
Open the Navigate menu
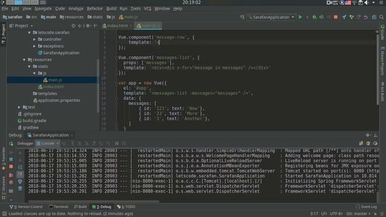(x=43, y=8)
